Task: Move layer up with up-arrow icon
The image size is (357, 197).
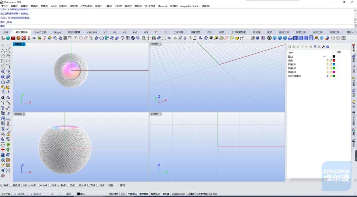Action: tap(302, 47)
